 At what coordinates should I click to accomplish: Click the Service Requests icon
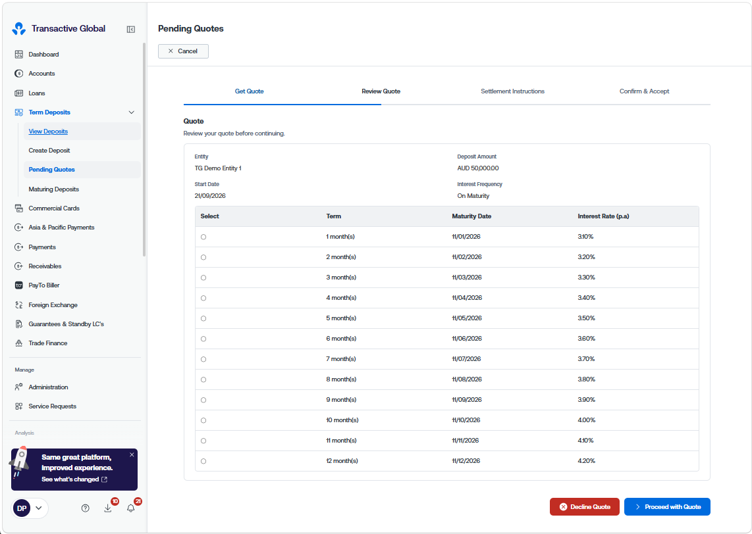(x=18, y=406)
